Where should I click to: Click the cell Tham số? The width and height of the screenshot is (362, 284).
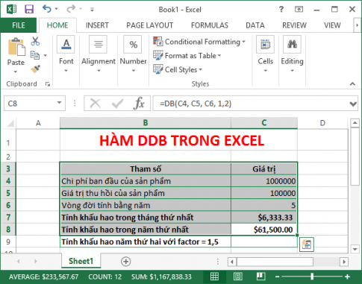tap(146, 169)
